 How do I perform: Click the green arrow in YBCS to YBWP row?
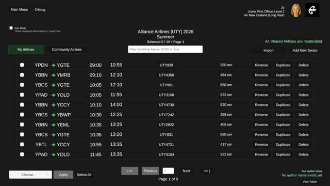point(54,115)
